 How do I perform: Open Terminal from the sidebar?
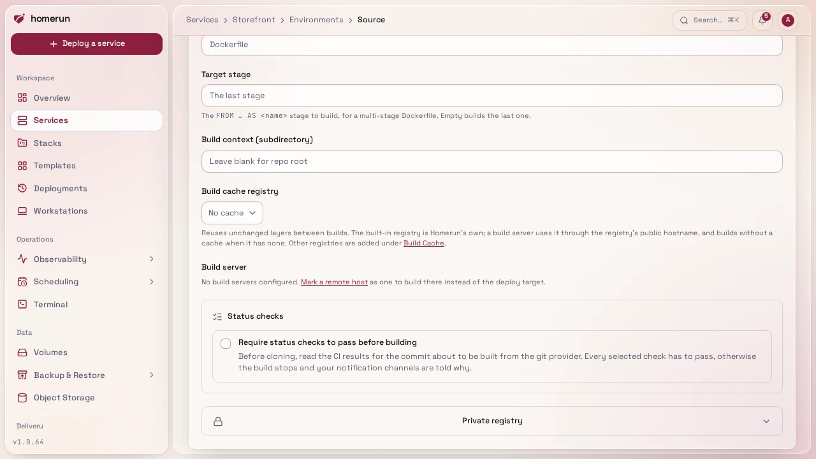tap(87, 304)
